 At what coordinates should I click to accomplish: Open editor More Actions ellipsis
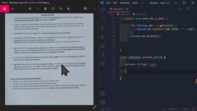click(x=193, y=9)
